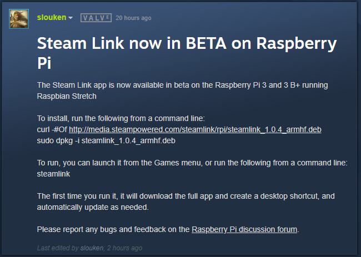Expand the dropdown arrow beside slouken

[71, 18]
